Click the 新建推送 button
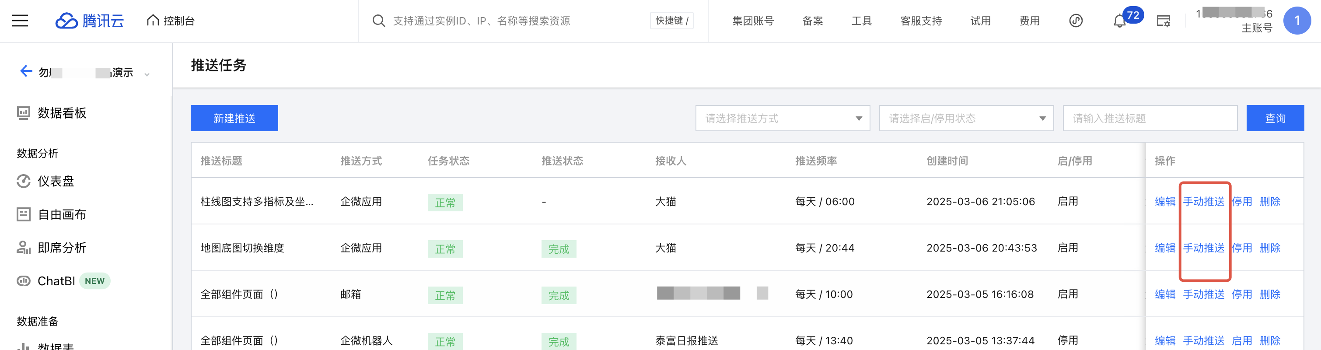 [234, 119]
